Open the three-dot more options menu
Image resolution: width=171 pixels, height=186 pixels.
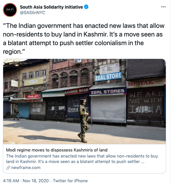coord(163,7)
